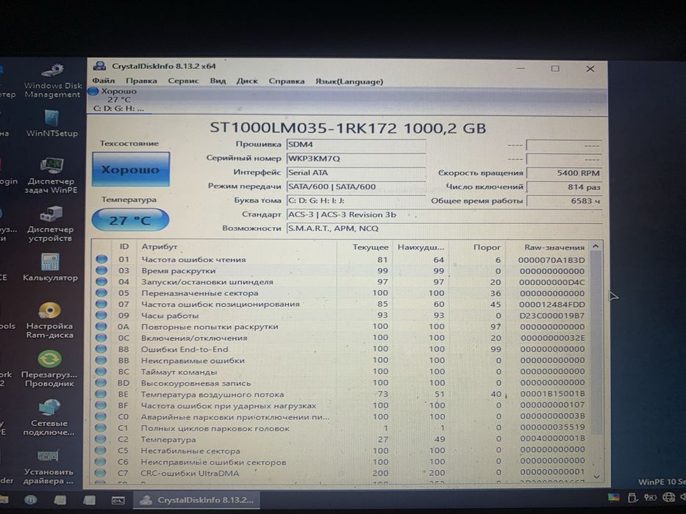686x514 pixels.
Task: Click the status circle for Ошибки End-to-End
Action: 101,349
